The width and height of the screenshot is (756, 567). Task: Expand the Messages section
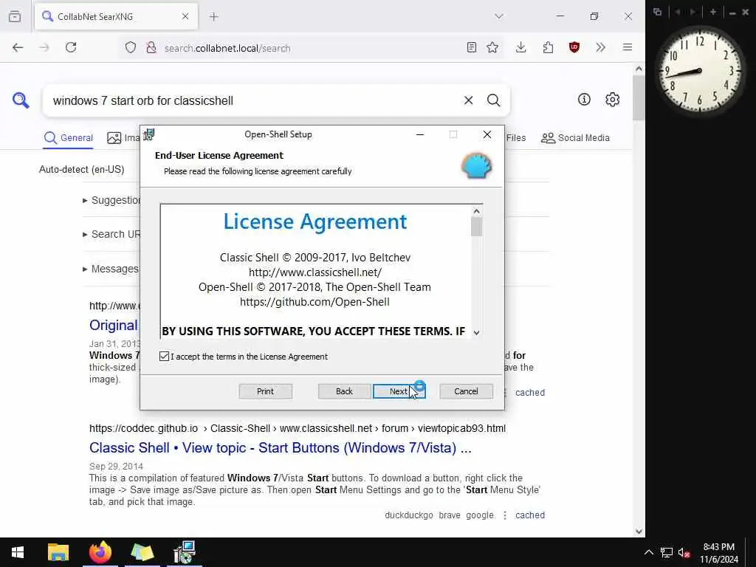tap(111, 269)
